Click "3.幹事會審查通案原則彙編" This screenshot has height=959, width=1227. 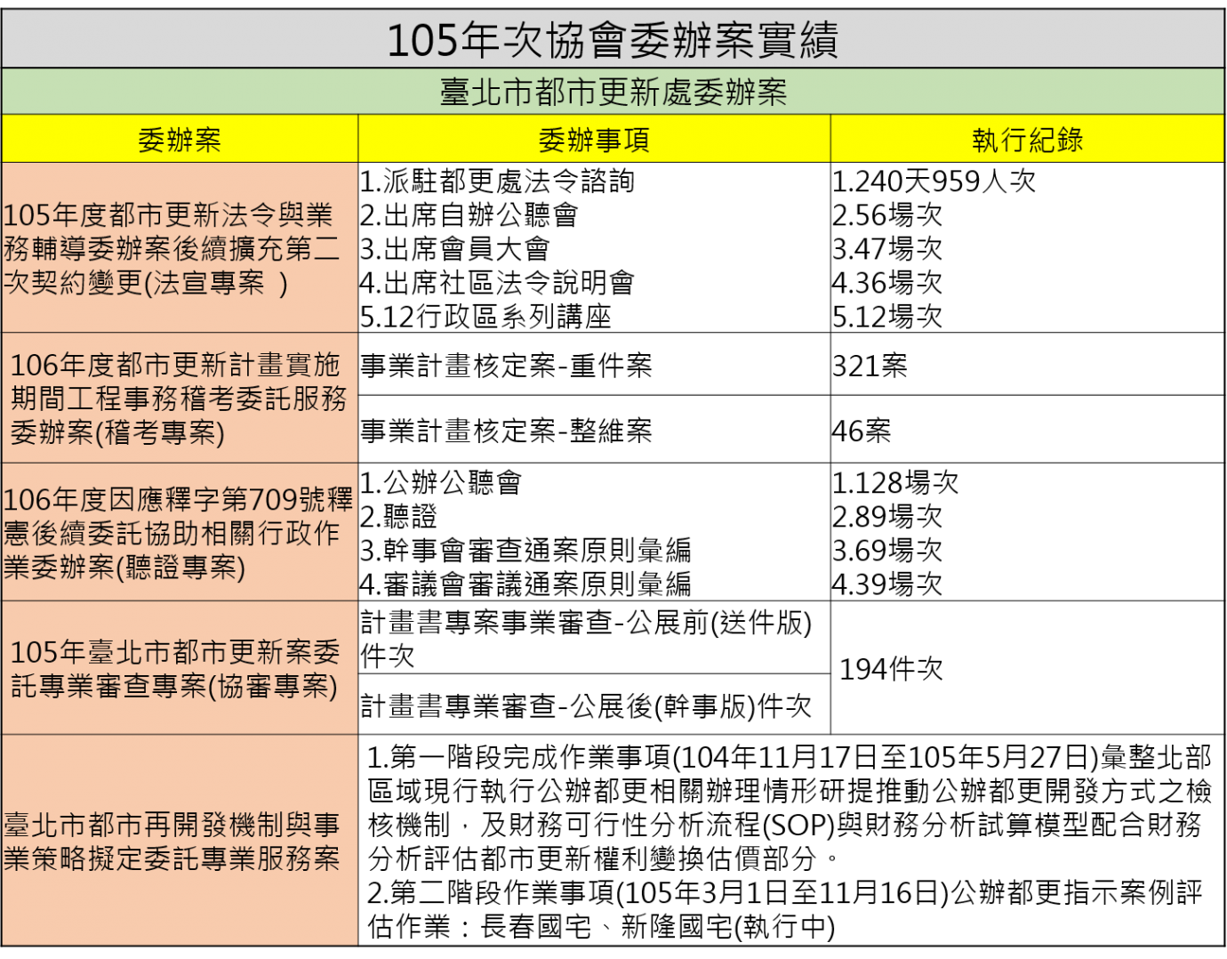tap(525, 551)
